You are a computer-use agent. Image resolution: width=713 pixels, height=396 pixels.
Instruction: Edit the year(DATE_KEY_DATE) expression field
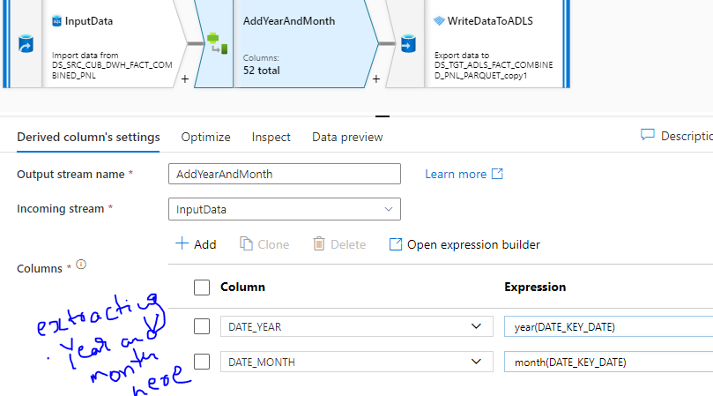[x=608, y=327]
